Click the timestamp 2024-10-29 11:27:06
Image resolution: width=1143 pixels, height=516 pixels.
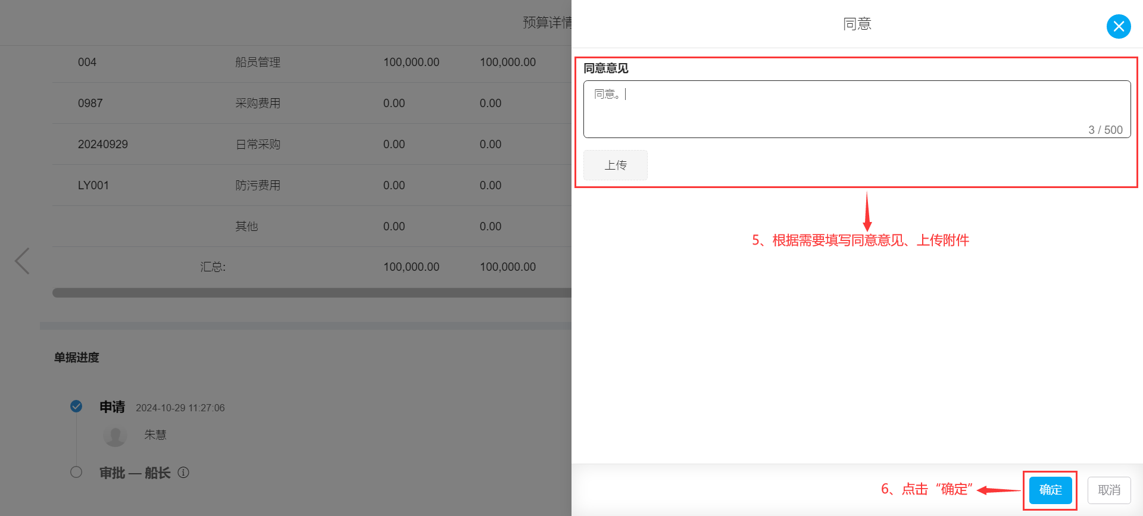tap(180, 408)
